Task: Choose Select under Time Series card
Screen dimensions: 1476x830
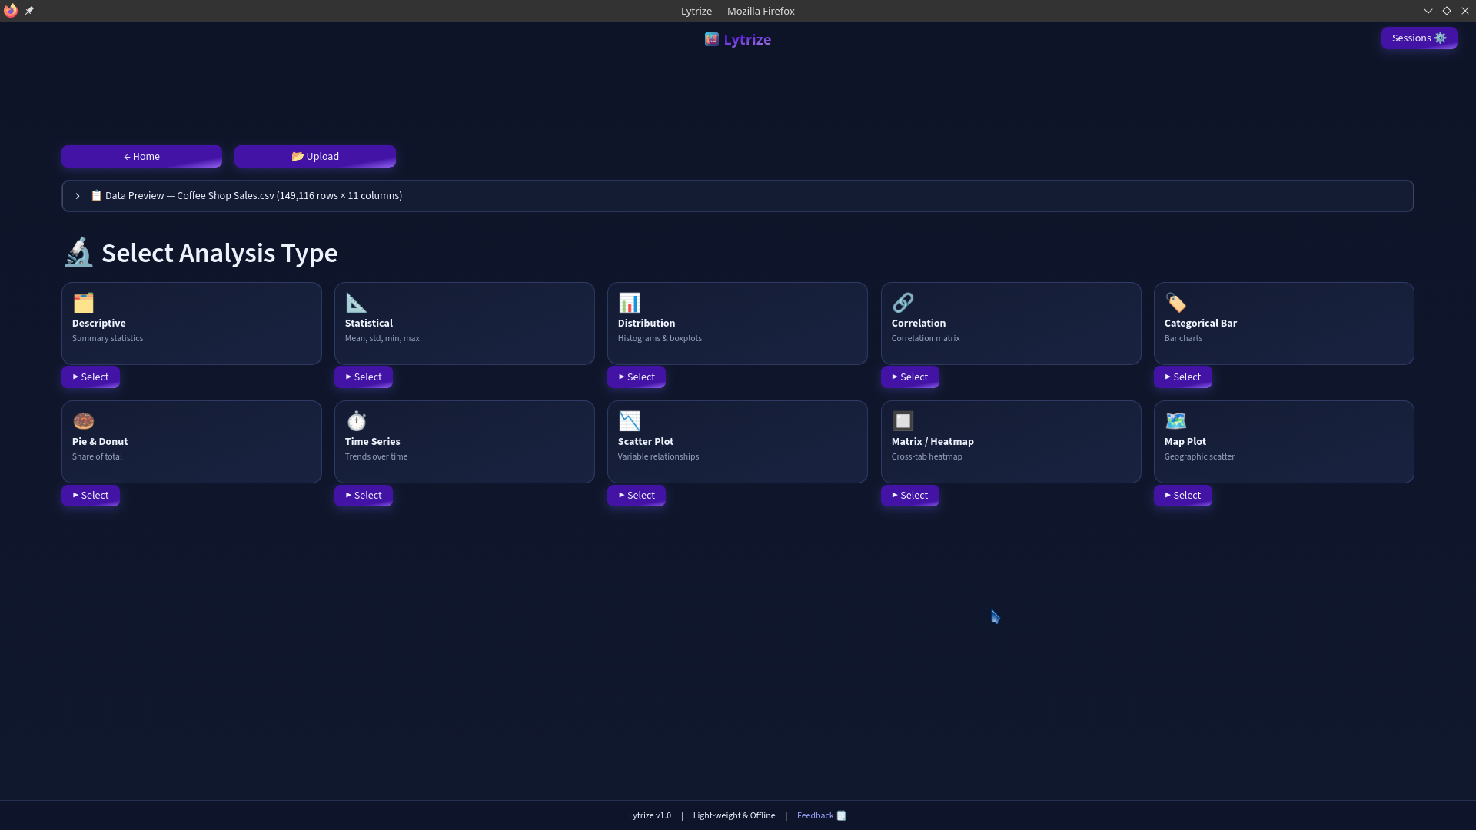Action: 364,495
